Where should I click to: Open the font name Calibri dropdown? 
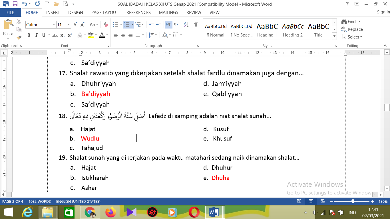coord(54,25)
